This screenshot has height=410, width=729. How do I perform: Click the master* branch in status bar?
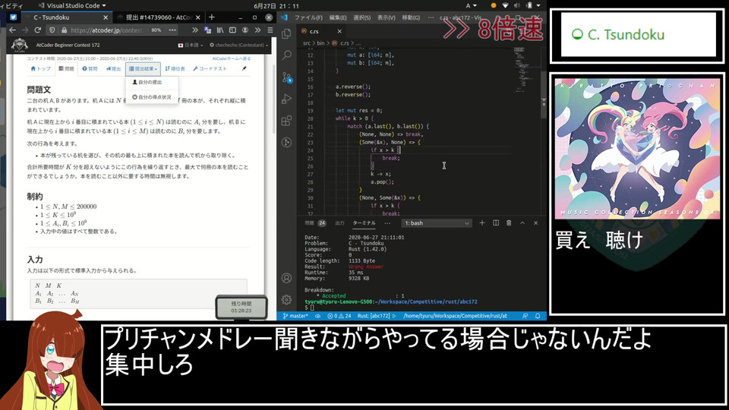click(x=295, y=316)
